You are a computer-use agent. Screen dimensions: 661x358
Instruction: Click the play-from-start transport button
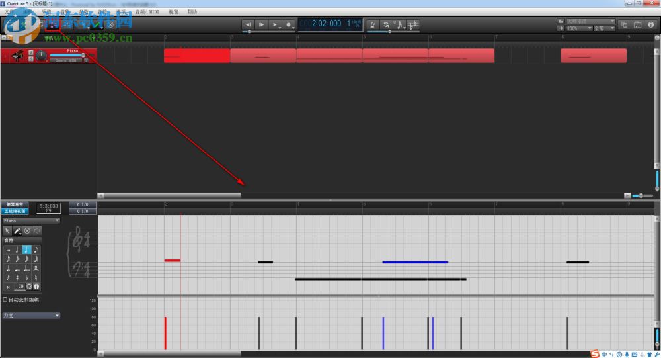coord(261,25)
